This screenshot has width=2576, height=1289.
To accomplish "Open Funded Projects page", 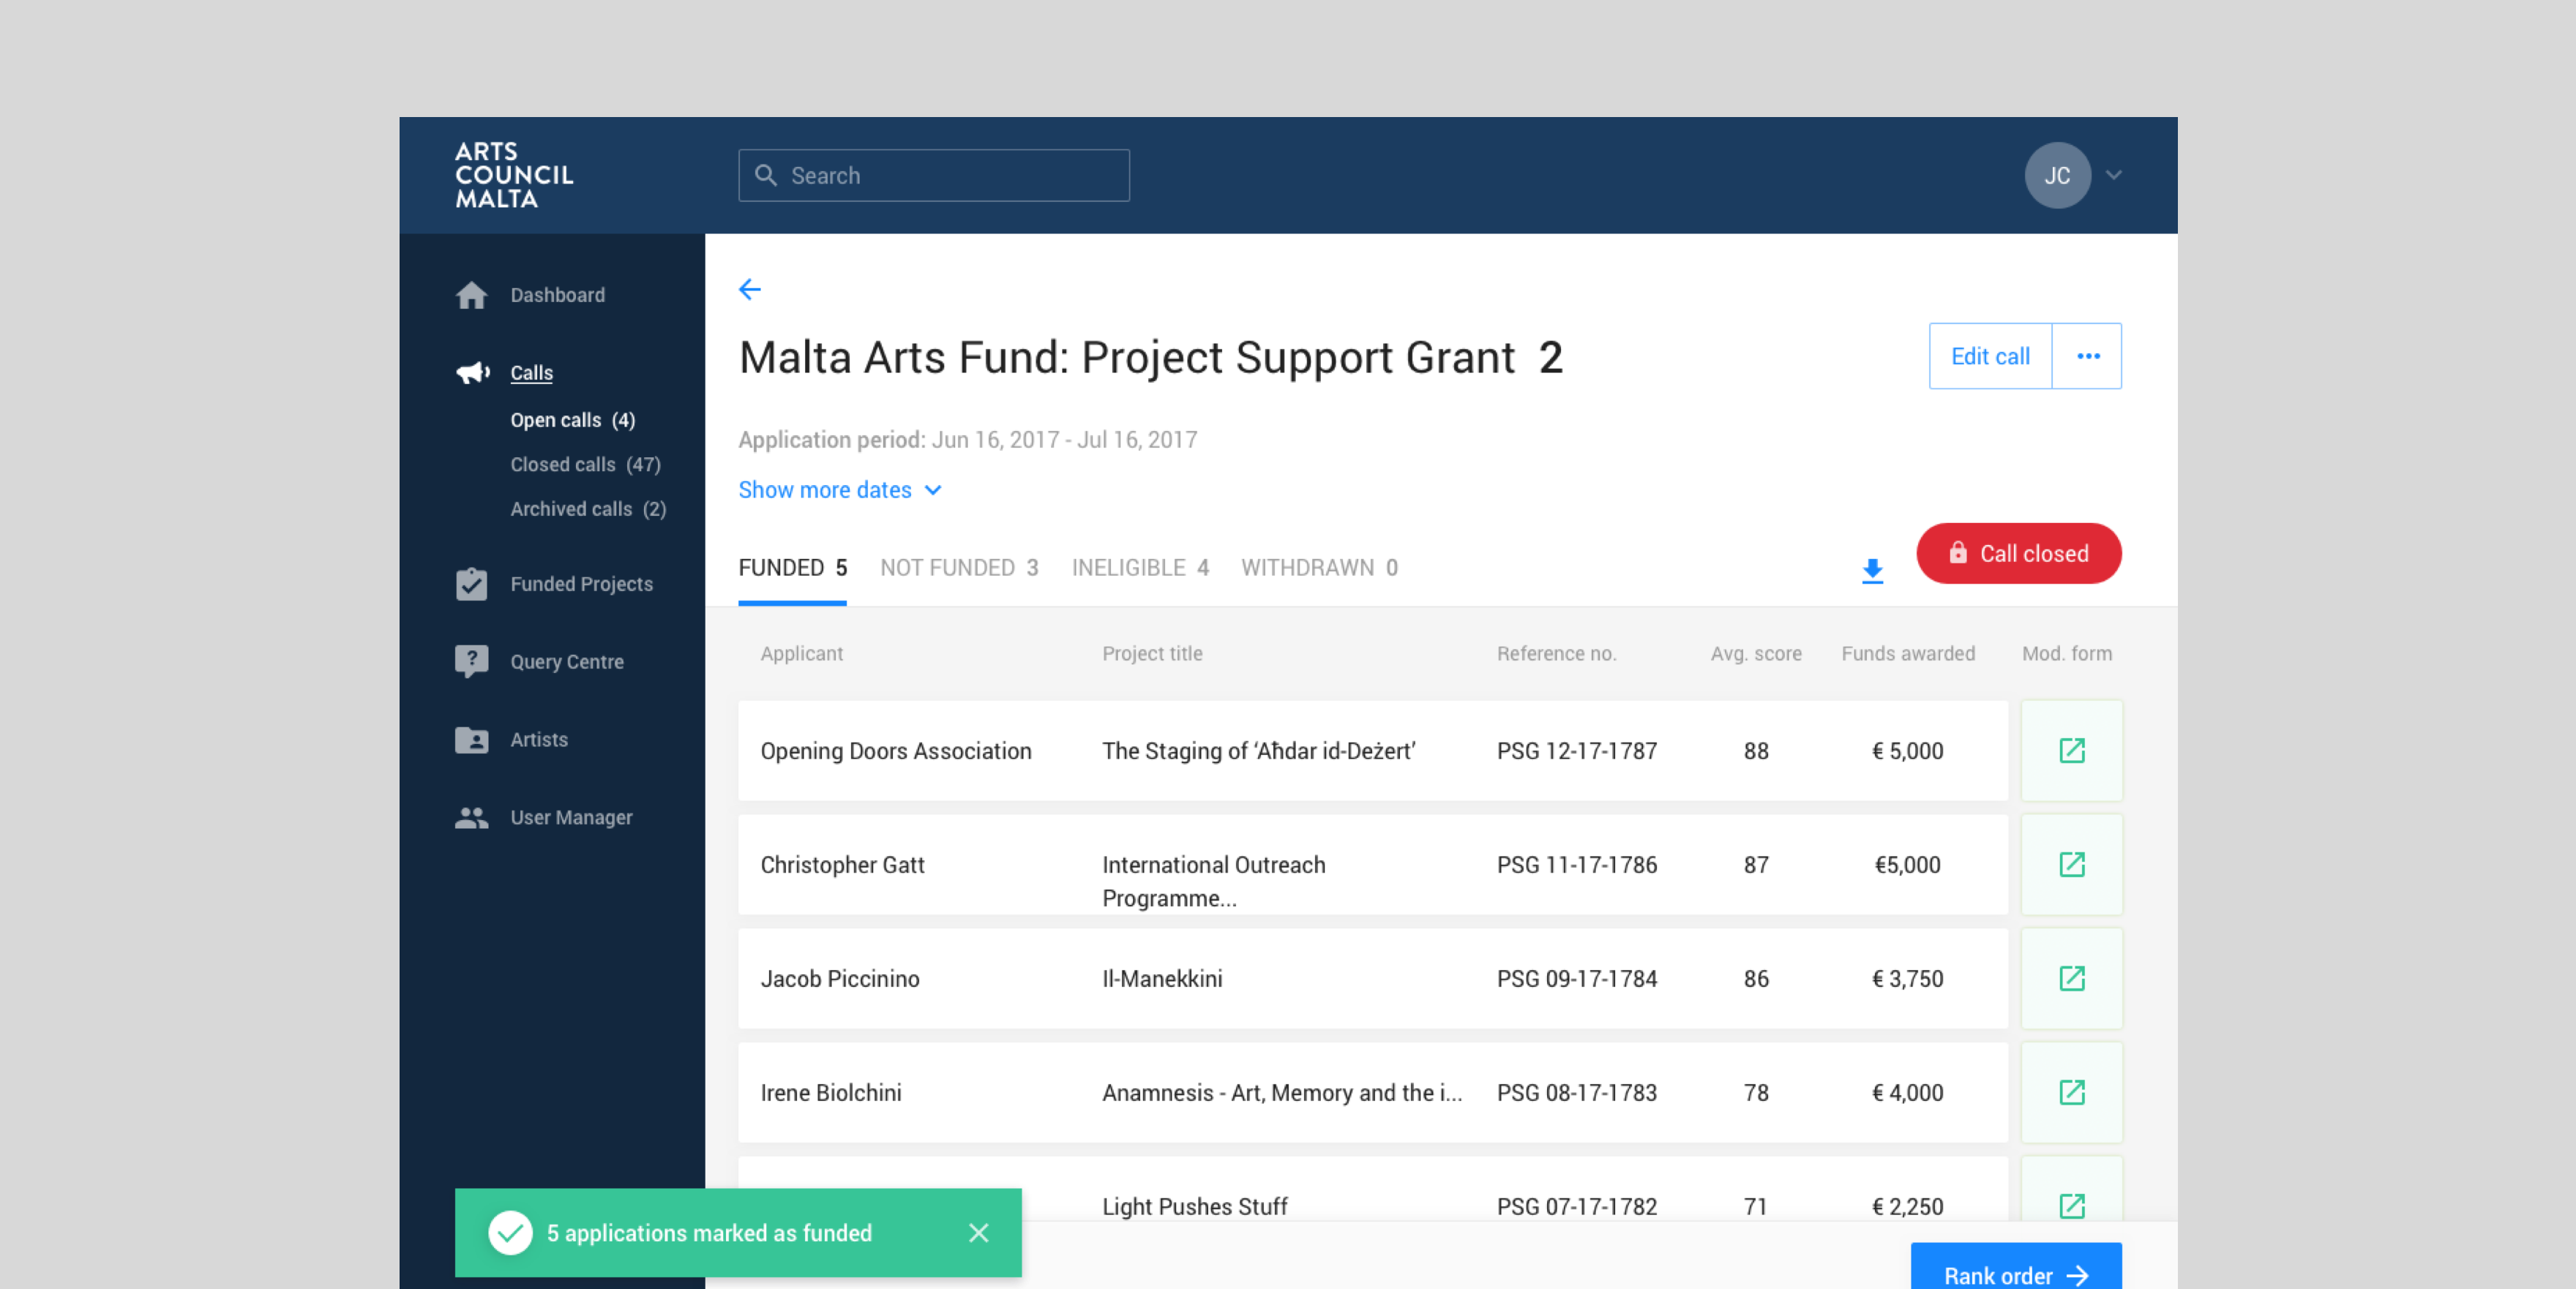I will click(x=581, y=584).
